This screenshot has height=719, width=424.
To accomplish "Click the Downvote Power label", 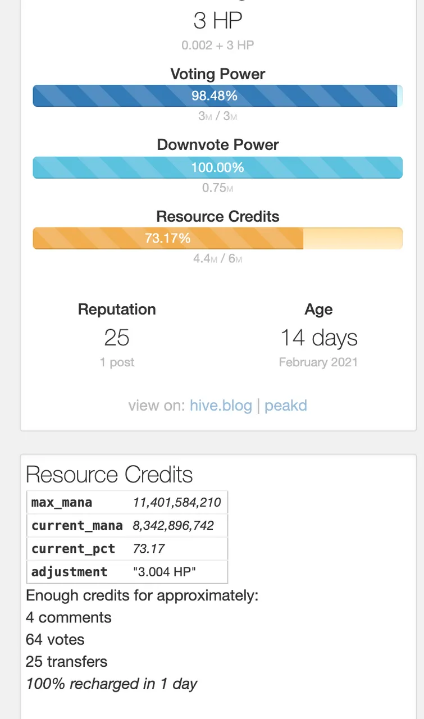I will click(218, 145).
